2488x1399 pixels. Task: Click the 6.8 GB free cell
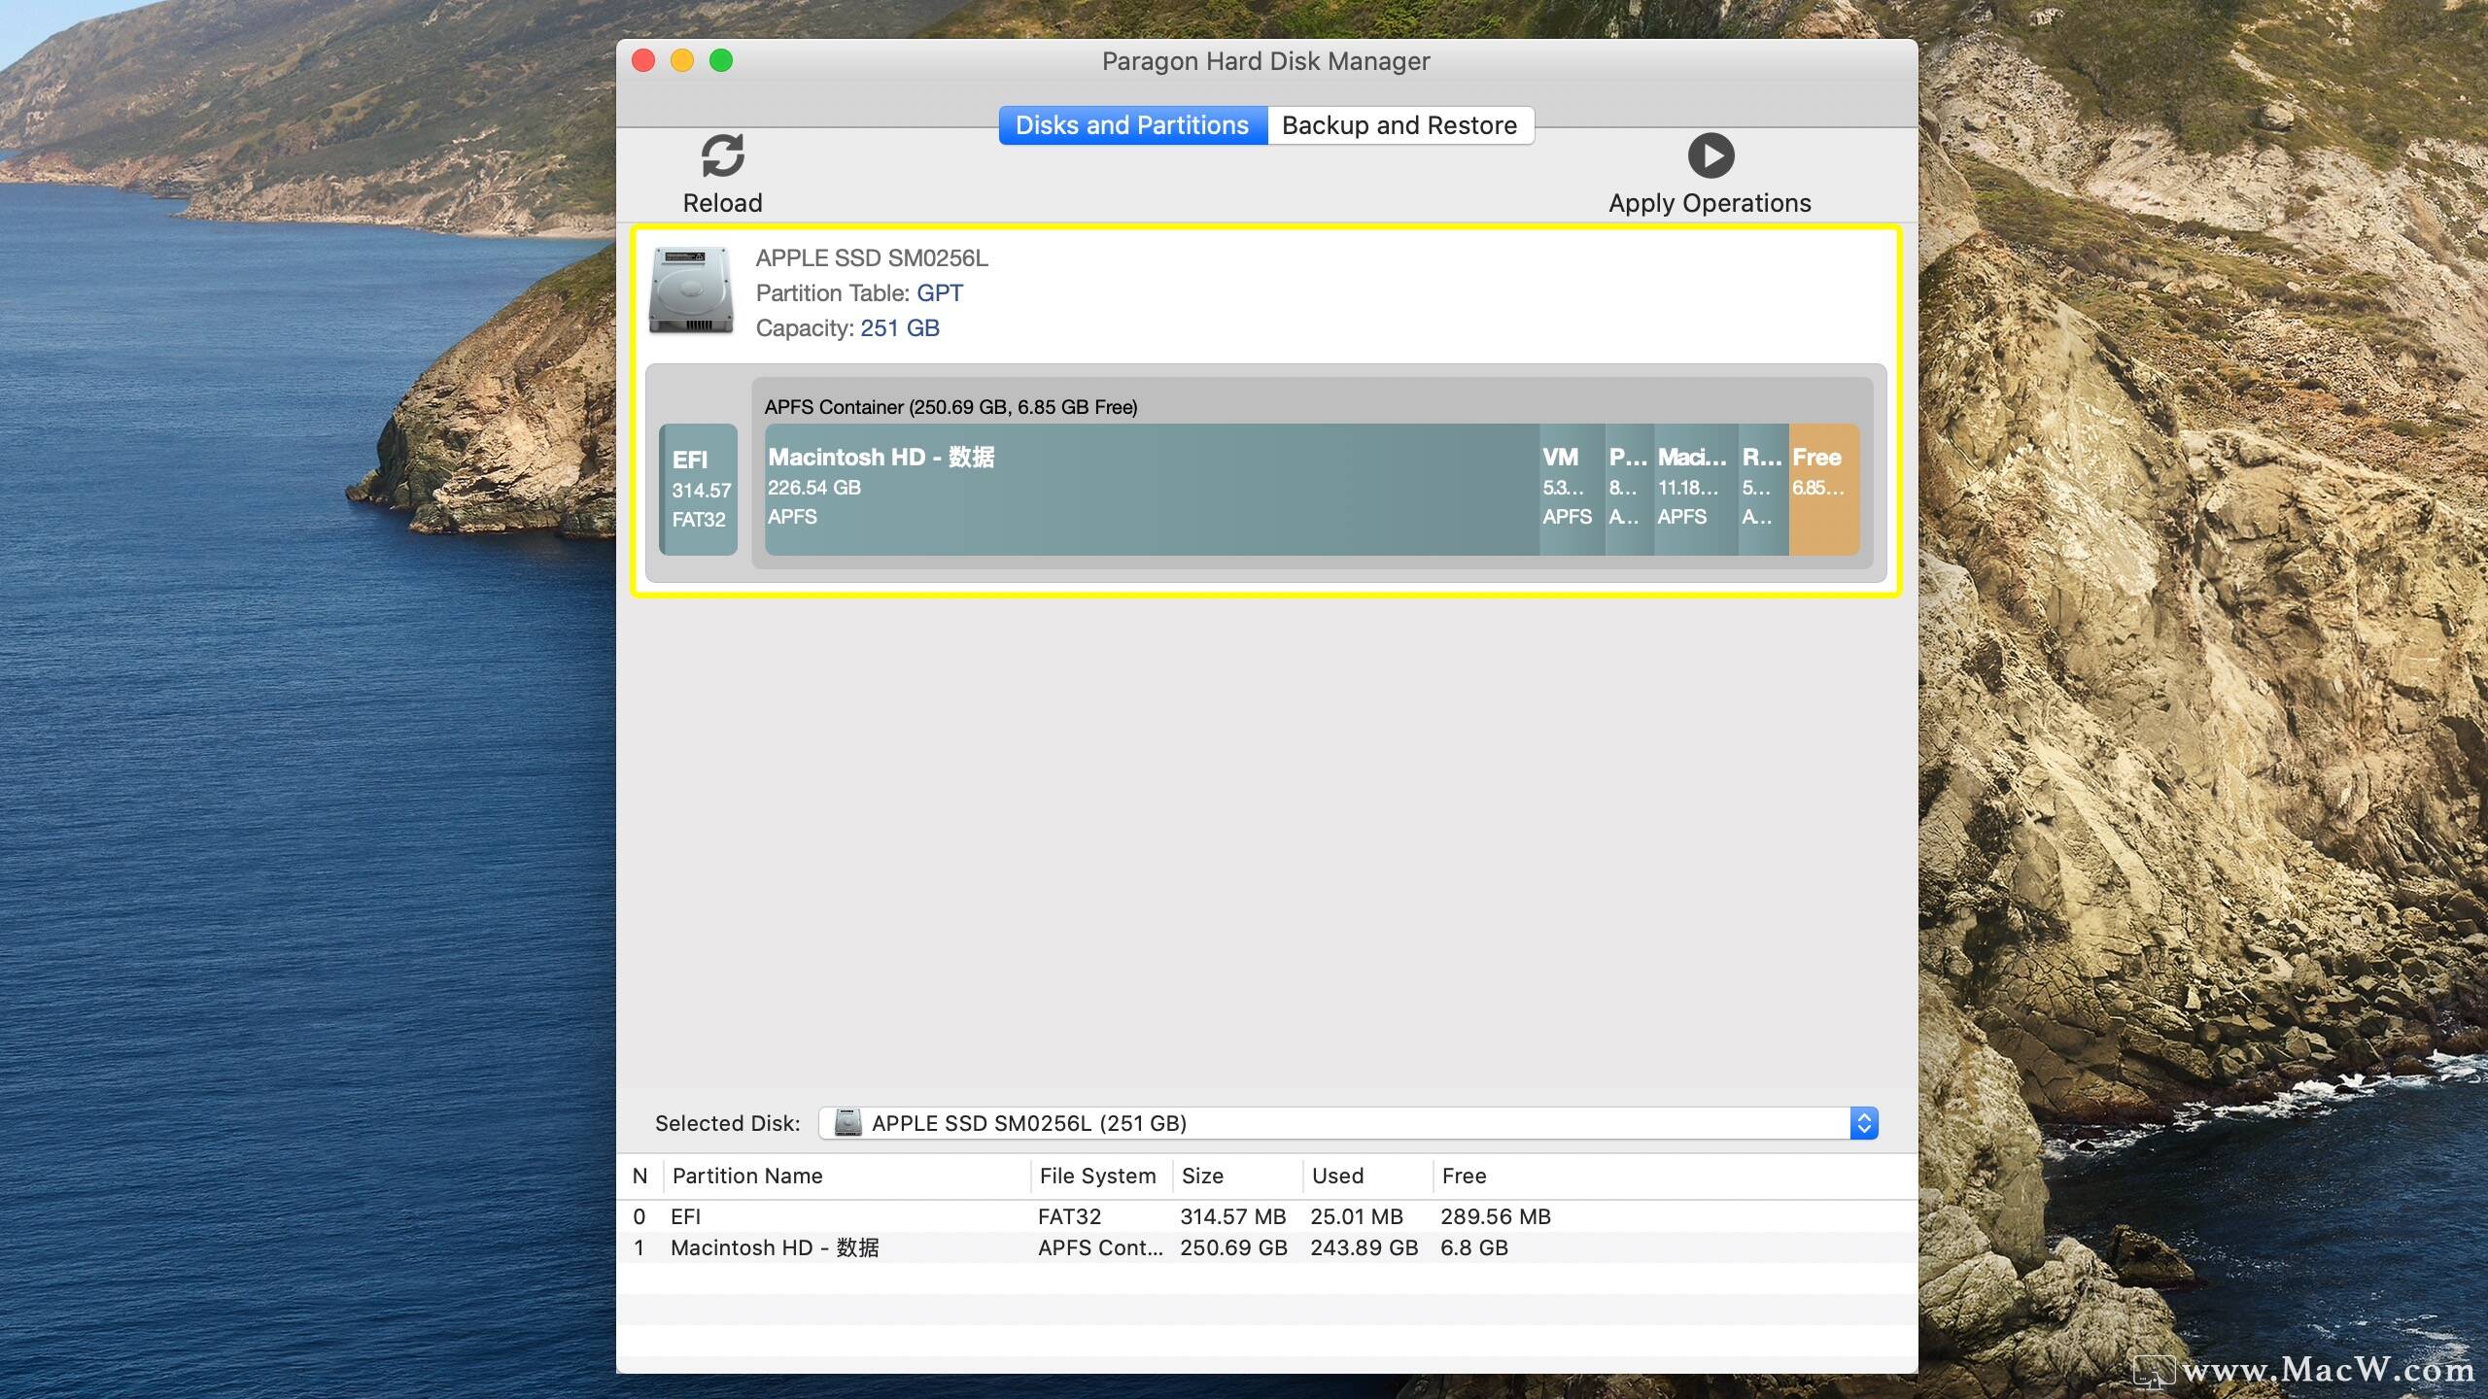pos(1474,1247)
